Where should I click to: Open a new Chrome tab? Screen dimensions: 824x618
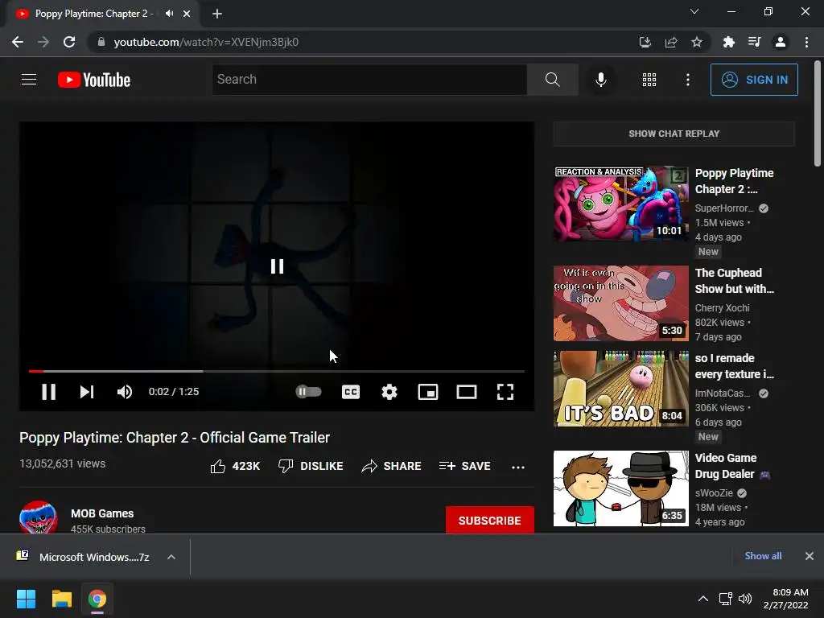tap(217, 14)
